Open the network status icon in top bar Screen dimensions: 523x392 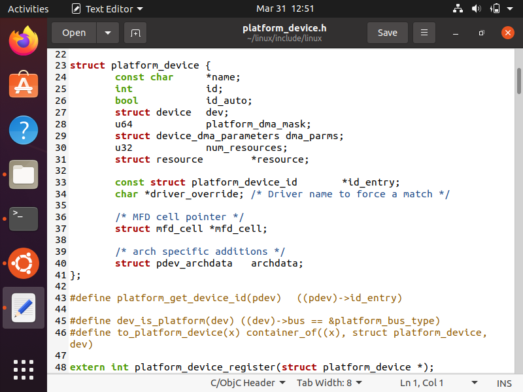[458, 9]
